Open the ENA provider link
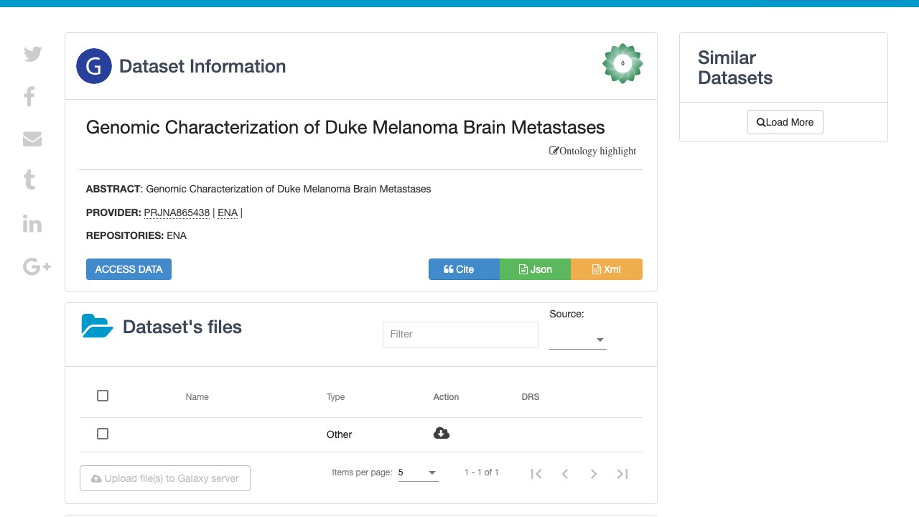919x517 pixels. pyautogui.click(x=228, y=213)
